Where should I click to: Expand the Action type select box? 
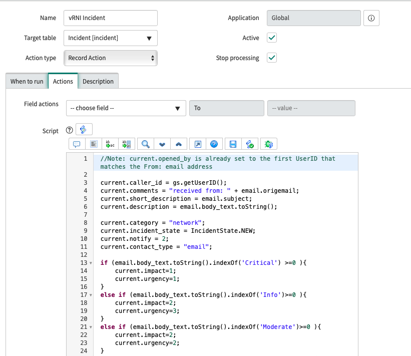pyautogui.click(x=111, y=58)
